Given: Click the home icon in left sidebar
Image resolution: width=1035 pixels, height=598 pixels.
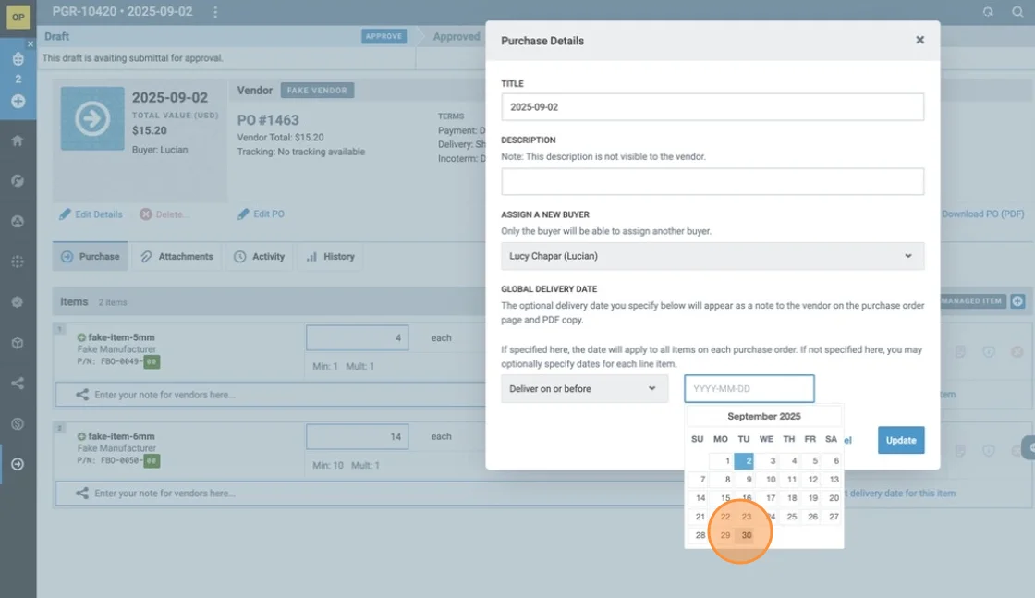Looking at the screenshot, I should point(18,141).
